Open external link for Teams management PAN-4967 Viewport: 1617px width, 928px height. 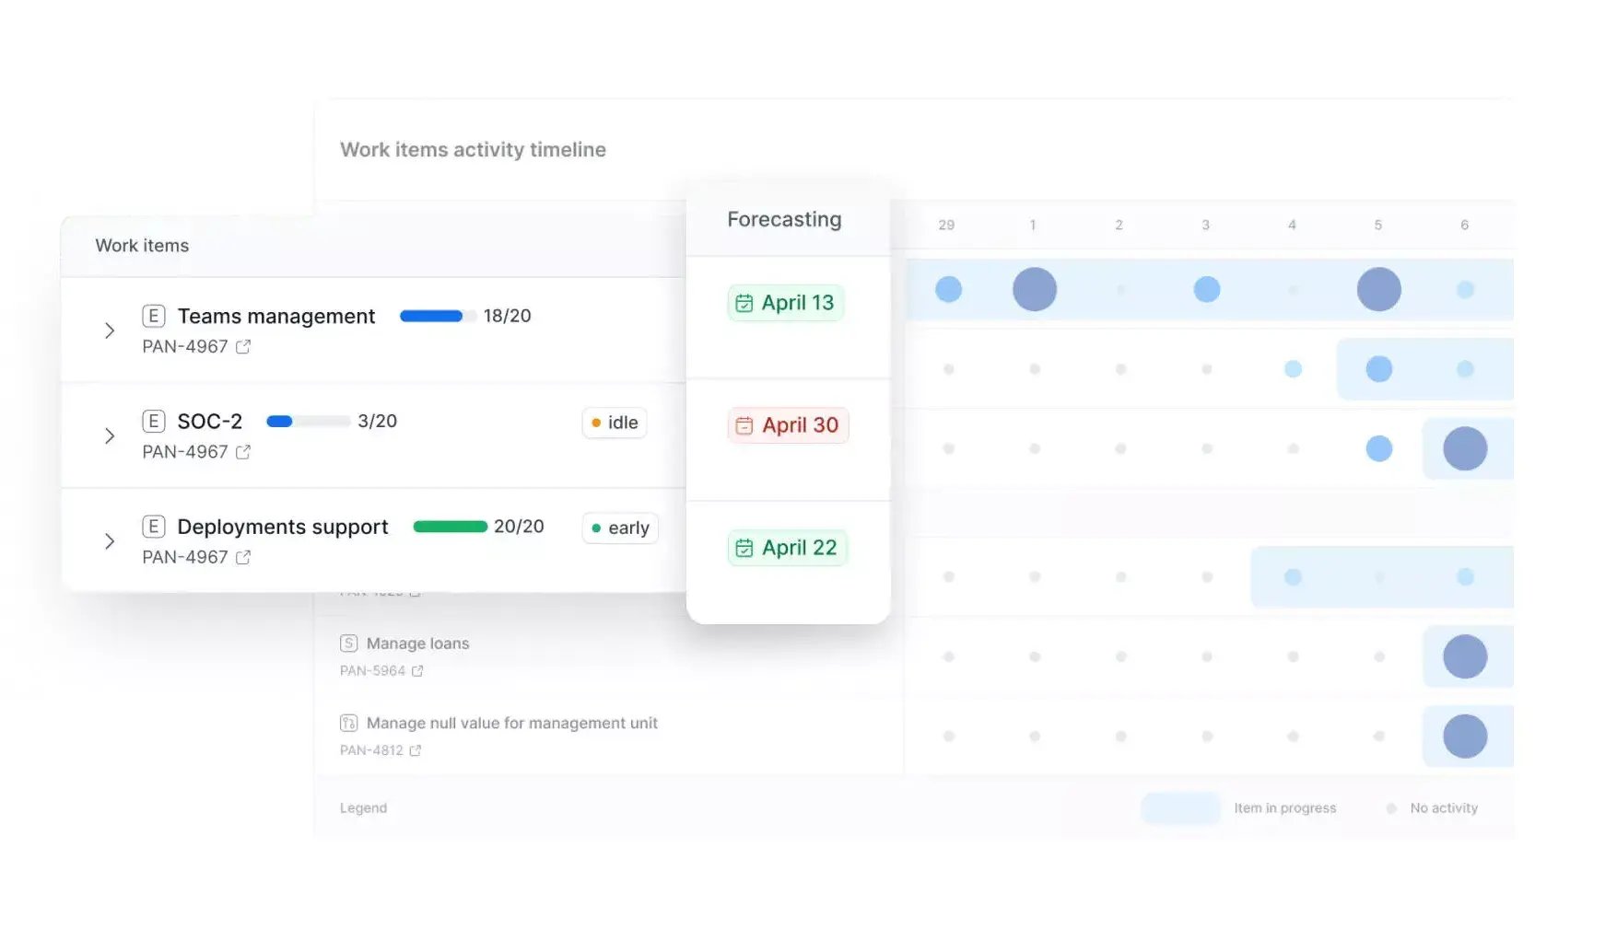[x=242, y=347]
